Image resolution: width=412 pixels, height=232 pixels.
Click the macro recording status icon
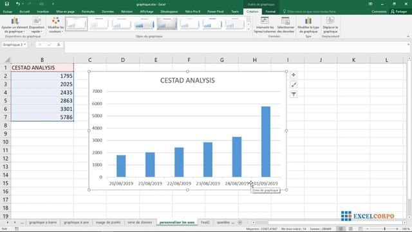(x=17, y=229)
